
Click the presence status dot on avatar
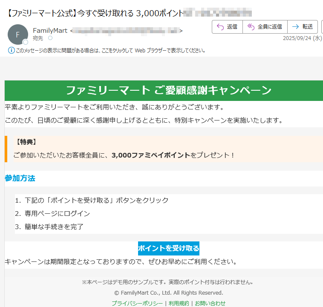coord(26,42)
